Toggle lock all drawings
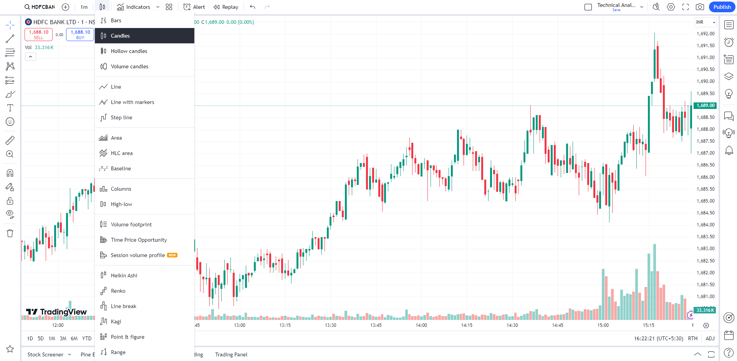The height and width of the screenshot is (361, 737). [10, 201]
